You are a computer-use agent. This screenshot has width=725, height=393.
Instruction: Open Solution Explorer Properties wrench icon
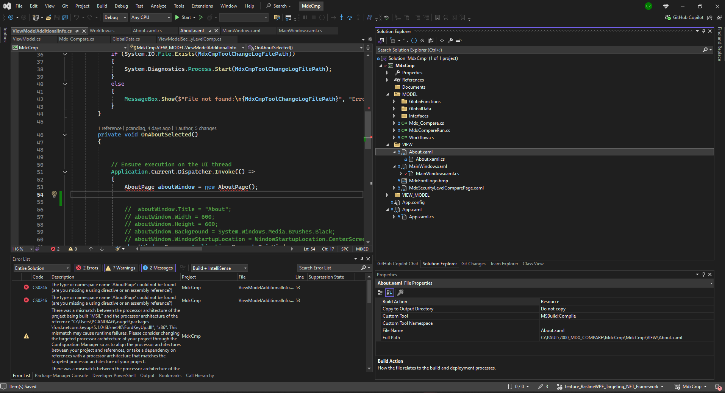pyautogui.click(x=450, y=41)
